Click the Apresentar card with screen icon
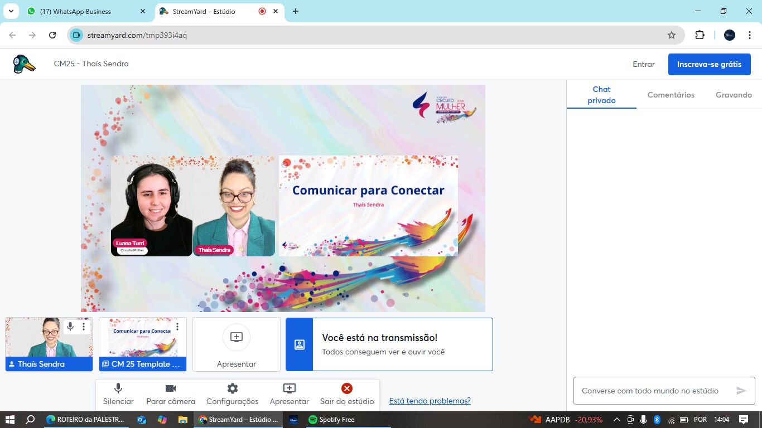762x428 pixels. [237, 344]
